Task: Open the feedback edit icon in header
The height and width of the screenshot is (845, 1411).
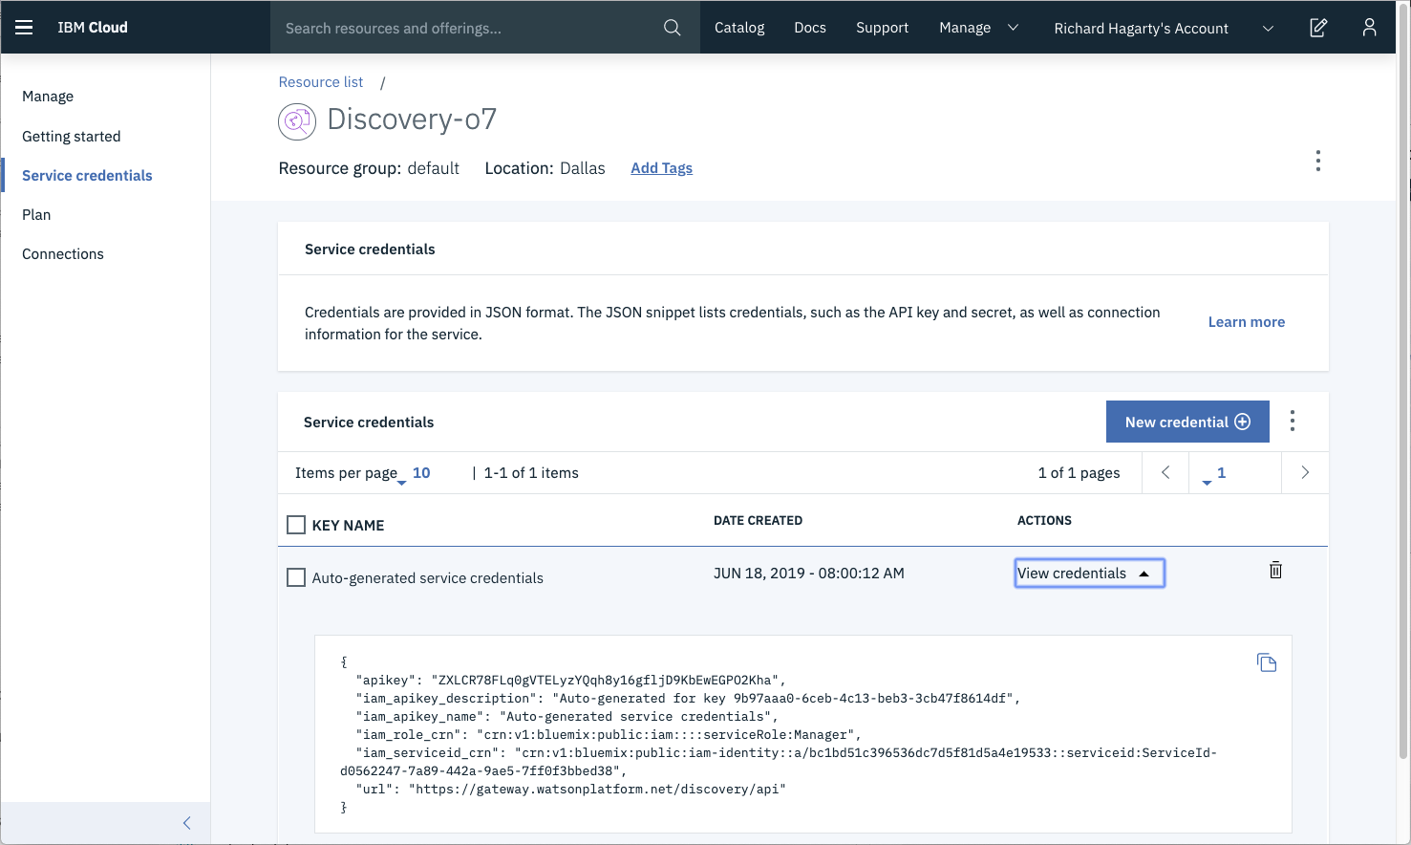Action: tap(1318, 28)
